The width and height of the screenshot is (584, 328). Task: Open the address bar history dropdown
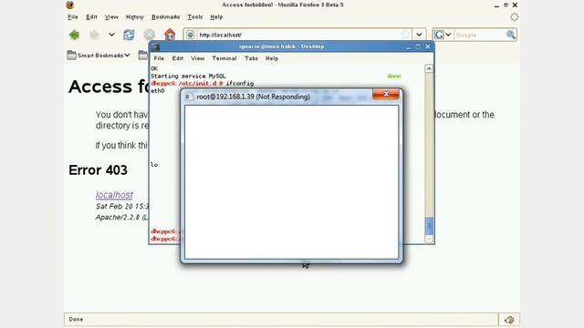pos(419,35)
